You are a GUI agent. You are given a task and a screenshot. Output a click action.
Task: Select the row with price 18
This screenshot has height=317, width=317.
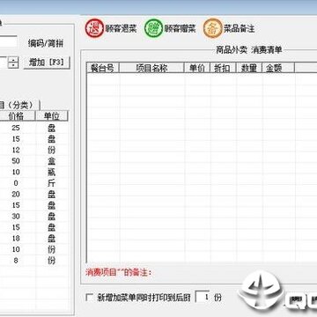click(x=34, y=239)
